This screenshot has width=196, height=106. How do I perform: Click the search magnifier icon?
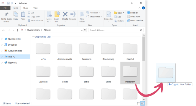[x=141, y=30]
